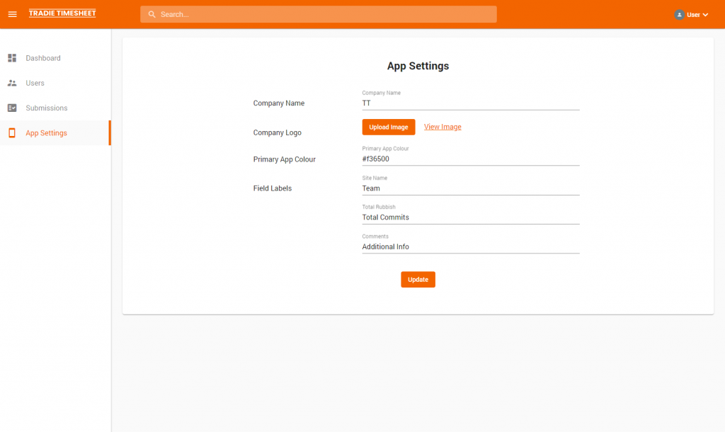The height and width of the screenshot is (432, 725).
Task: Click the search magnifier icon
Action: [152, 13]
